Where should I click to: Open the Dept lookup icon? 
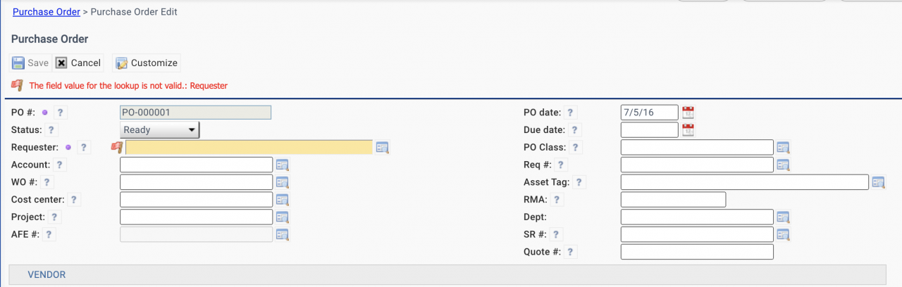coord(783,217)
